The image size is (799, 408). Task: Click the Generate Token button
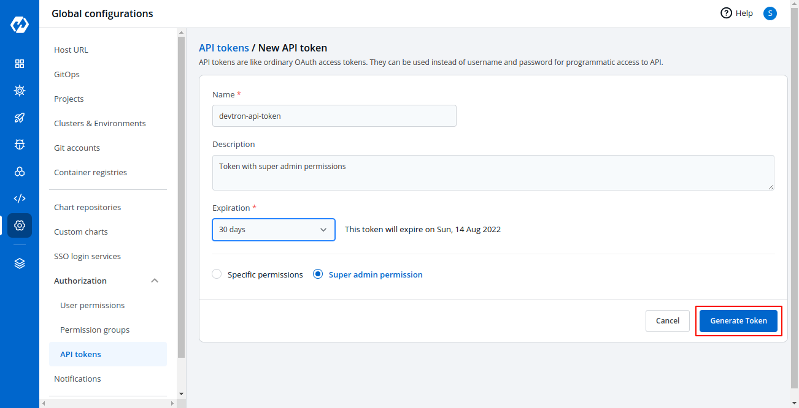click(x=738, y=321)
